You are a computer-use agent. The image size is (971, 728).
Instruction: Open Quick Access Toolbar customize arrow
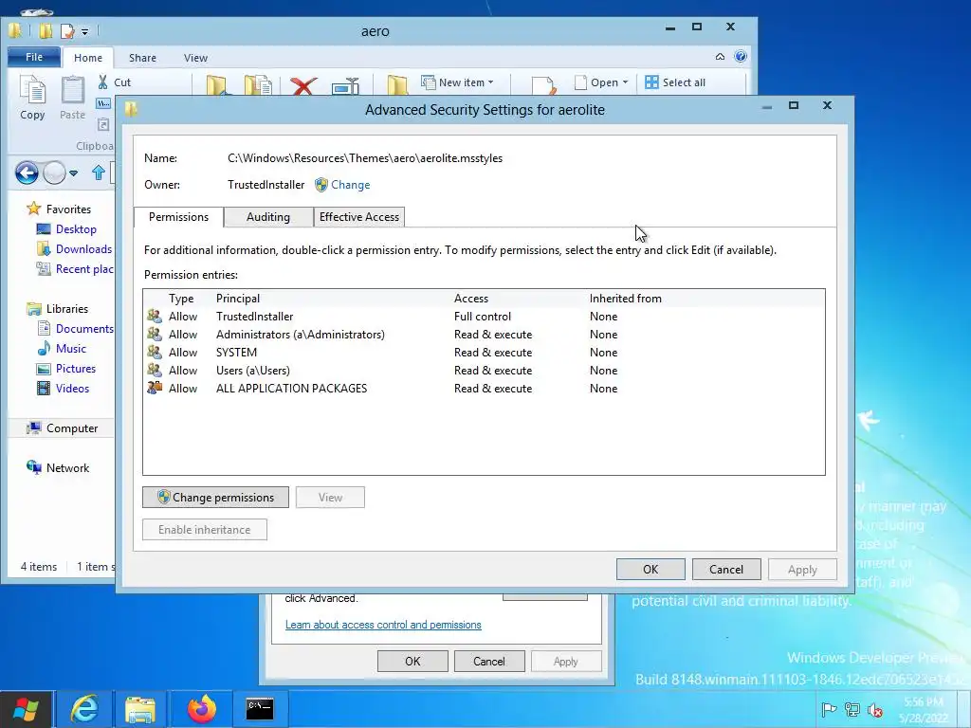pos(84,31)
